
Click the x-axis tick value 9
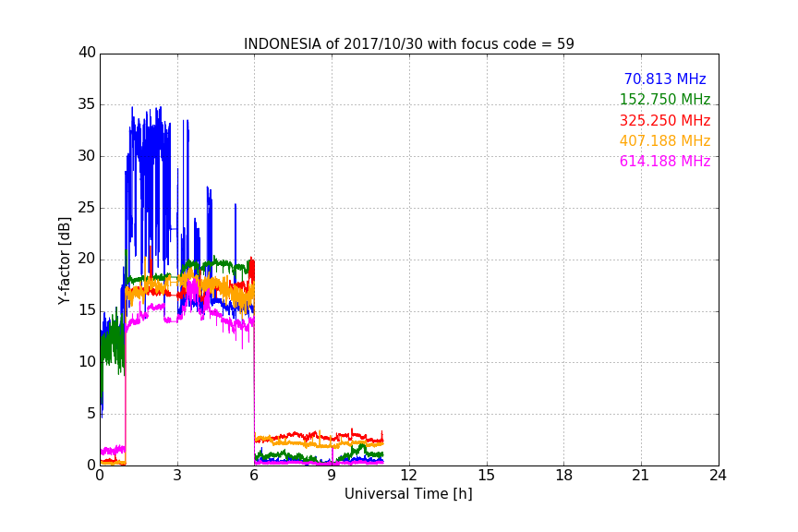click(x=332, y=476)
